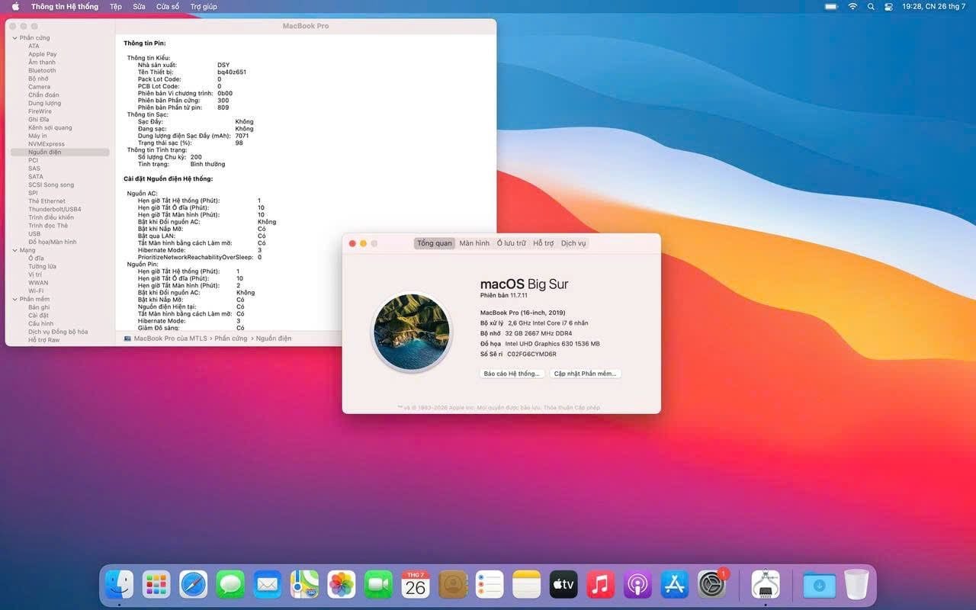Launch the Apple TV app
The width and height of the screenshot is (976, 610).
tap(563, 585)
